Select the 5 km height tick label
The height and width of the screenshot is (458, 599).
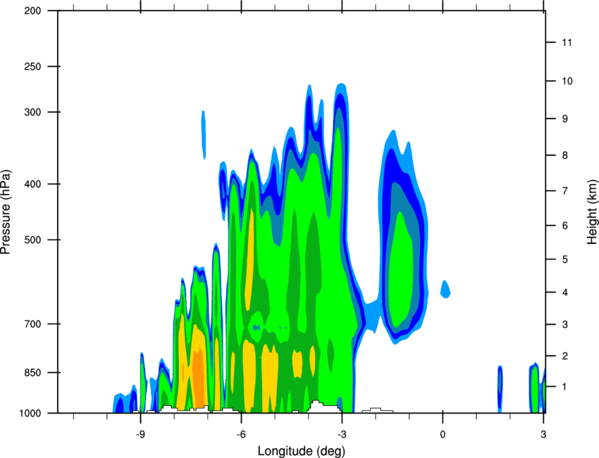click(x=565, y=259)
